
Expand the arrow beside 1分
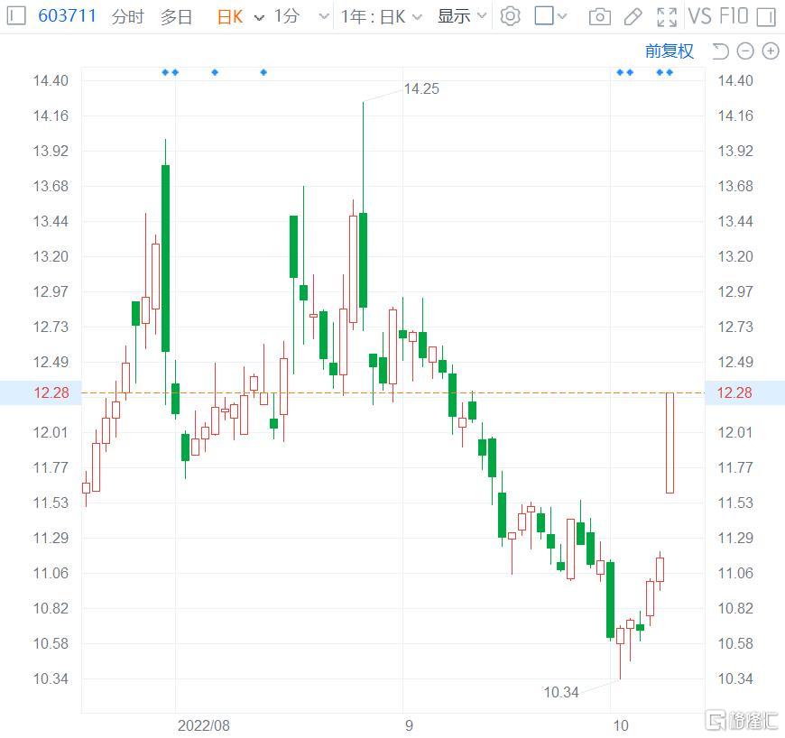click(x=324, y=17)
